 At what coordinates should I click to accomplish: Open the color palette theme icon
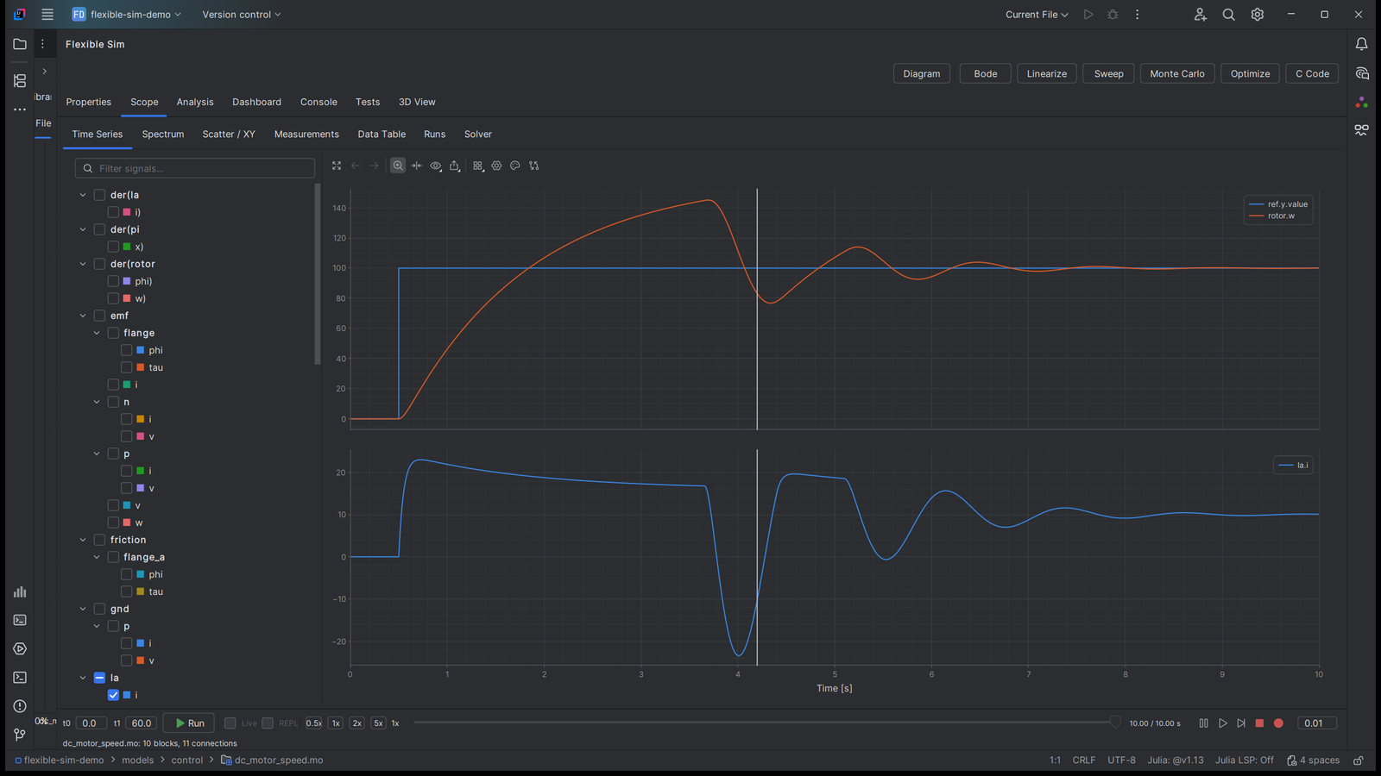click(x=515, y=166)
